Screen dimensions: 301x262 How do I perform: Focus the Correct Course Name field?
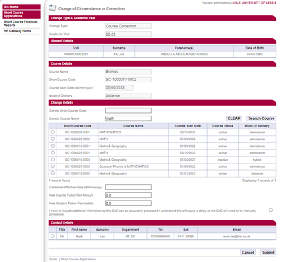128,118
